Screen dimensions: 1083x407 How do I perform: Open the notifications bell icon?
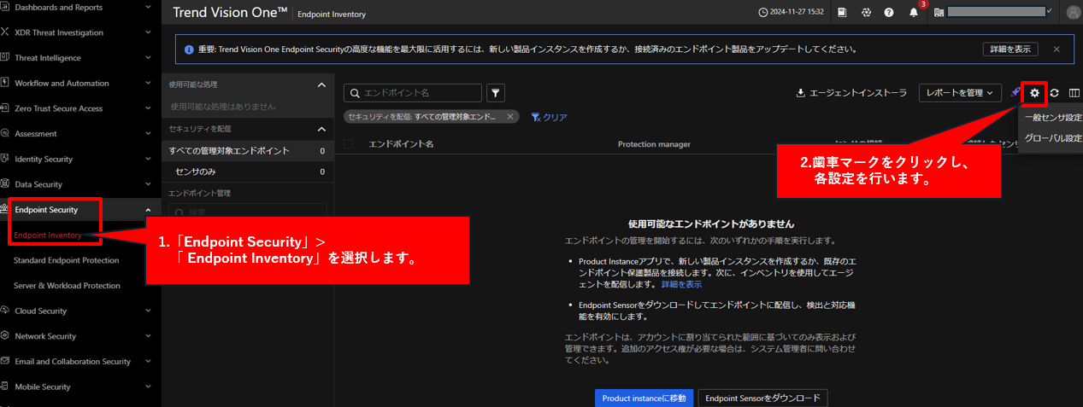[914, 13]
